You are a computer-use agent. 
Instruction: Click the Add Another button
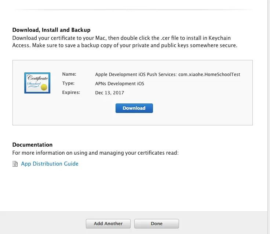[108, 224]
